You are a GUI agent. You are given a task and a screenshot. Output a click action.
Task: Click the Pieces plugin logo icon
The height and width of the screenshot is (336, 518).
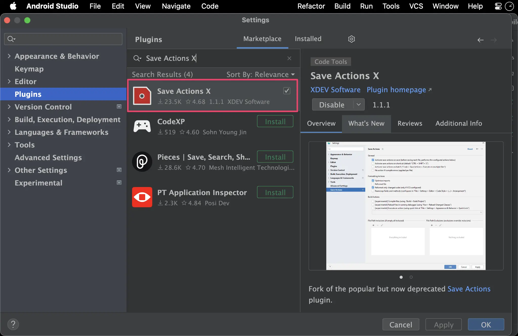[x=142, y=162]
